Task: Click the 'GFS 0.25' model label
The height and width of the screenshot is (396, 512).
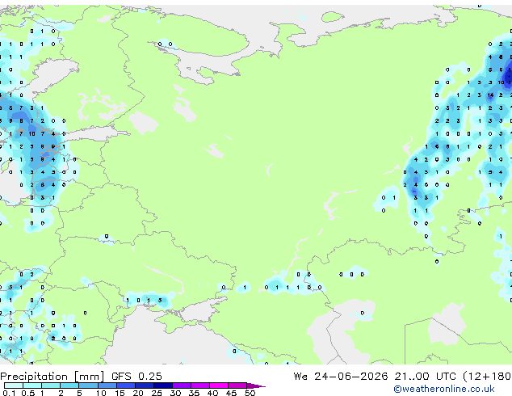Action: click(x=136, y=377)
